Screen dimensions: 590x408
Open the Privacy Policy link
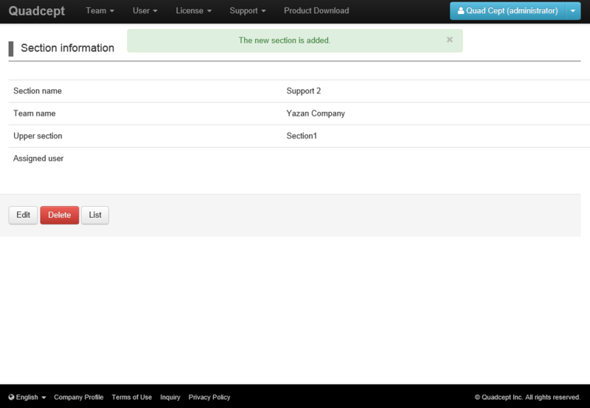tap(209, 397)
